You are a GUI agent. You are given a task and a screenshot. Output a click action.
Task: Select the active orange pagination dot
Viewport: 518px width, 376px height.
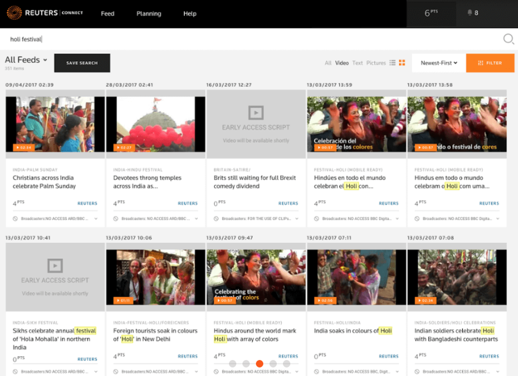point(260,364)
